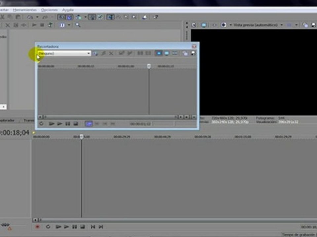Open the overlays dropdown arrow in preview
The image size is (317, 237).
click(x=297, y=25)
